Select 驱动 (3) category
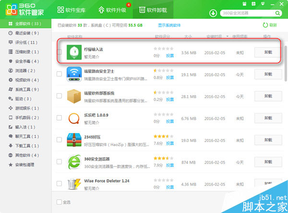Viewport: 288px width, 213px height. 26,99
